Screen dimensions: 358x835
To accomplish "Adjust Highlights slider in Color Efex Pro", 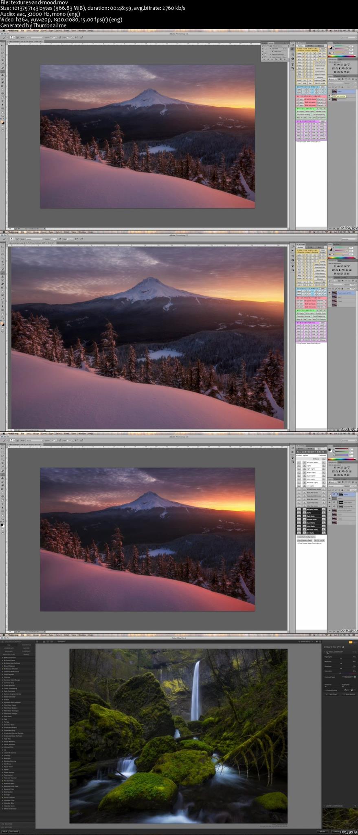I will [340, 659].
